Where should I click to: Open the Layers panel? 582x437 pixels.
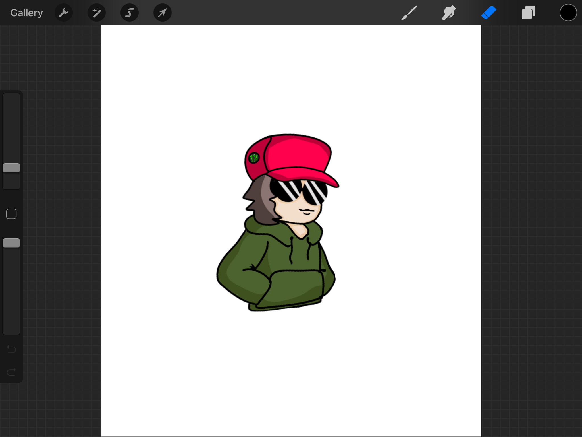point(529,13)
